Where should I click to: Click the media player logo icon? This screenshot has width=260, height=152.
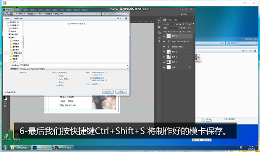click(x=5, y=3)
